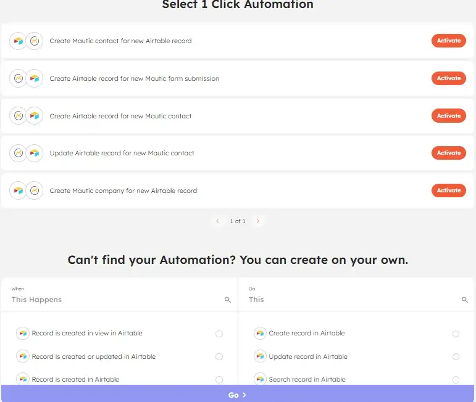This screenshot has width=476, height=402.
Task: Click Airtable icon in 'Create Mautic contact' row
Action: pos(19,41)
